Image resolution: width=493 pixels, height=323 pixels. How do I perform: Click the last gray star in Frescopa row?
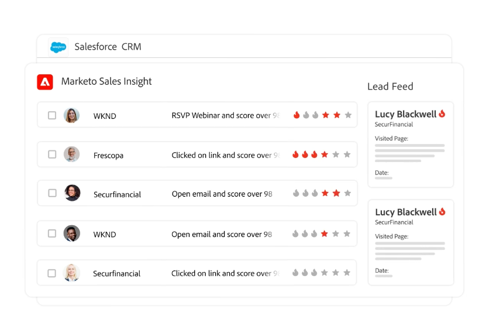tap(347, 154)
